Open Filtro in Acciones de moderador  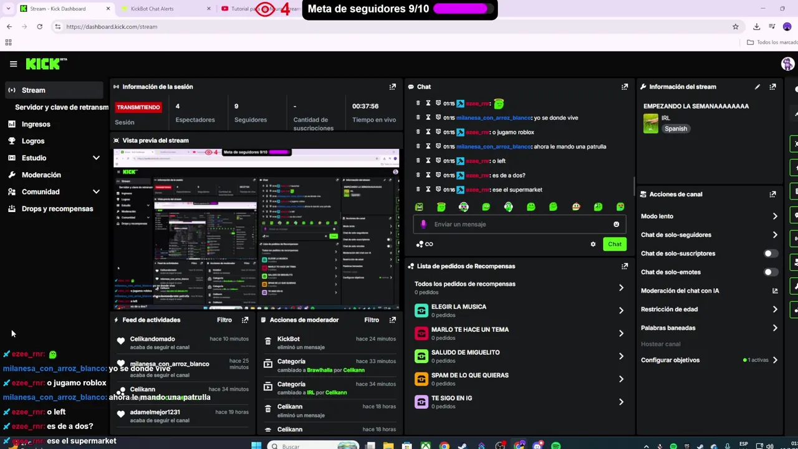(x=372, y=320)
